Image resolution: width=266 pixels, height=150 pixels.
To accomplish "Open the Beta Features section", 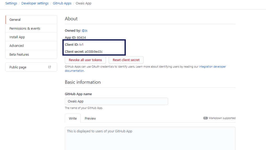I will coord(19,54).
